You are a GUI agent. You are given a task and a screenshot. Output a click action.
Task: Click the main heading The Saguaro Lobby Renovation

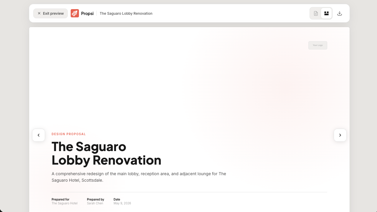click(106, 153)
